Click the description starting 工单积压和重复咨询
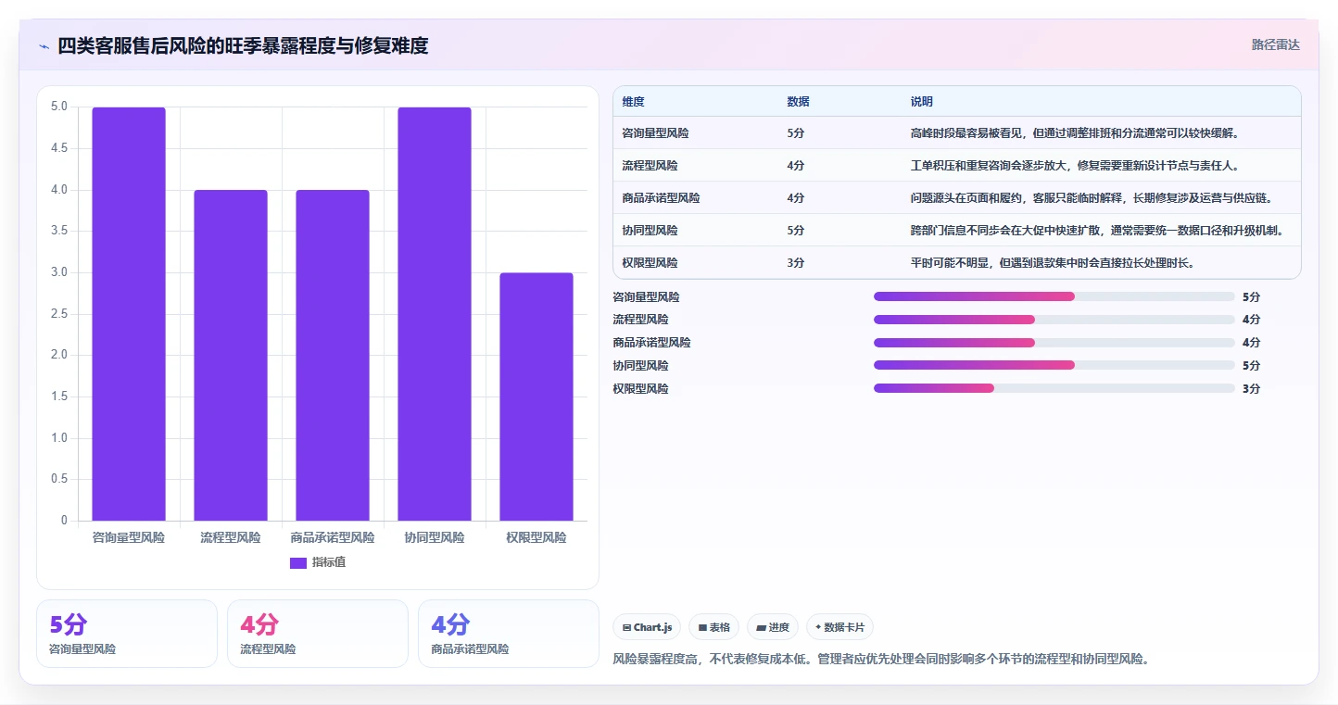Image resolution: width=1338 pixels, height=705 pixels. coord(1075,166)
